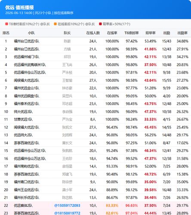Viewport: 191px width, 215px height.
Task: Select team 优远福州城门1队
Action: point(27,57)
